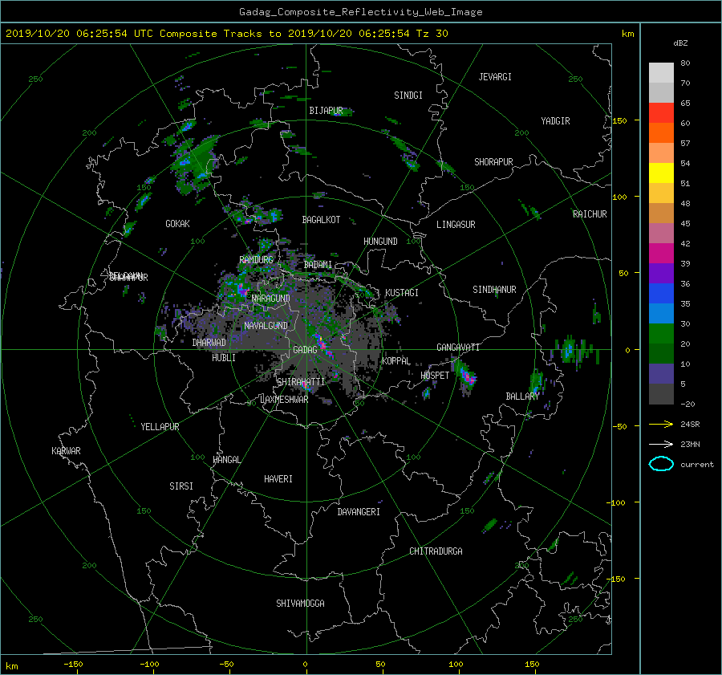The height and width of the screenshot is (675, 722).
Task: Select the yellow 51-54 dBZ color swatch
Action: click(x=661, y=173)
